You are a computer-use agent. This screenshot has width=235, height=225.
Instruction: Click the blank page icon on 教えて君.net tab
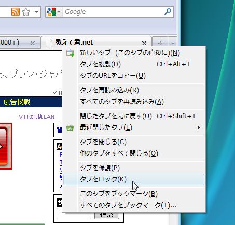click(49, 43)
